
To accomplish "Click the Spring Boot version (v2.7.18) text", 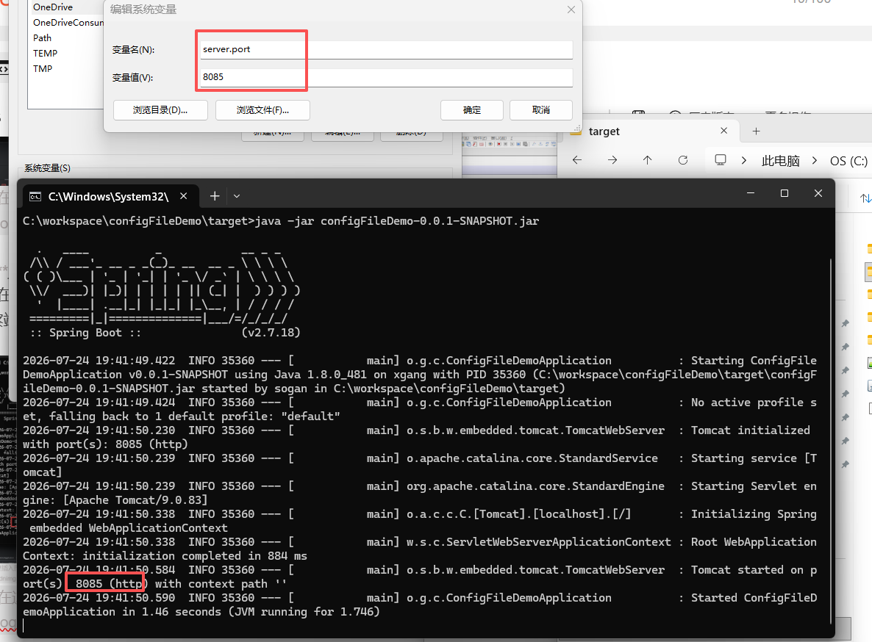I will click(x=271, y=333).
